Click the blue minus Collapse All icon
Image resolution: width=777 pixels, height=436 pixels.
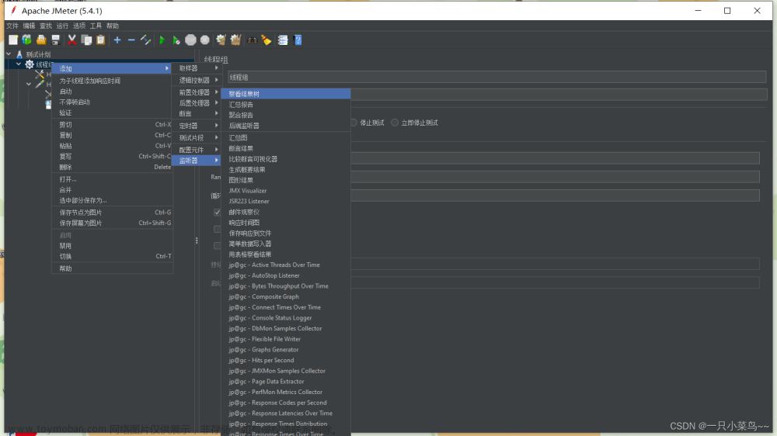click(x=131, y=40)
